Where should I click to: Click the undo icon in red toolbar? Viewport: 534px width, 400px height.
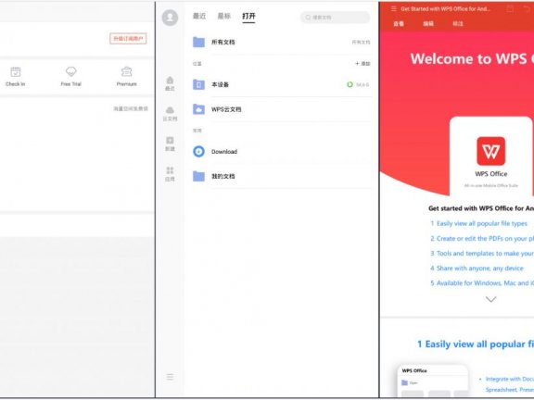(x=527, y=9)
